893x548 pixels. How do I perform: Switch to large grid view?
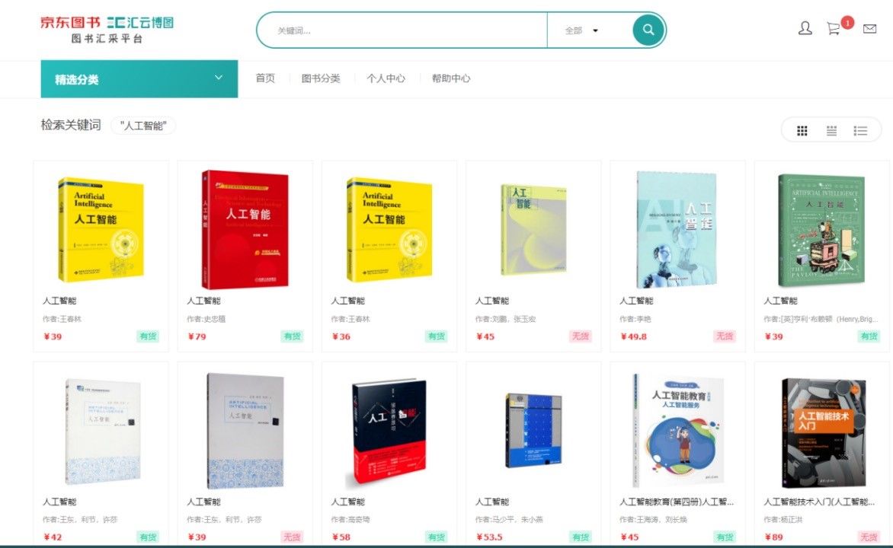[x=802, y=131]
